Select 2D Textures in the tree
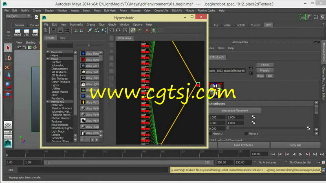Image resolution: width=326 pixels, height=183 pixels. click(x=59, y=72)
